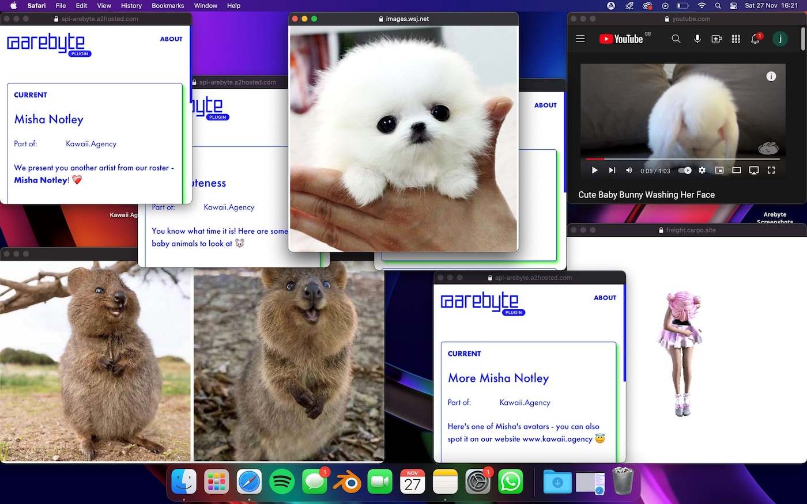807x504 pixels.
Task: Open the Wi-Fi status menu
Action: coord(702,6)
